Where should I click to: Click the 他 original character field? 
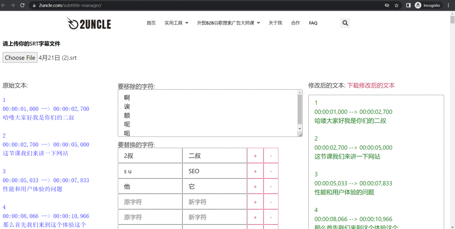point(150,186)
